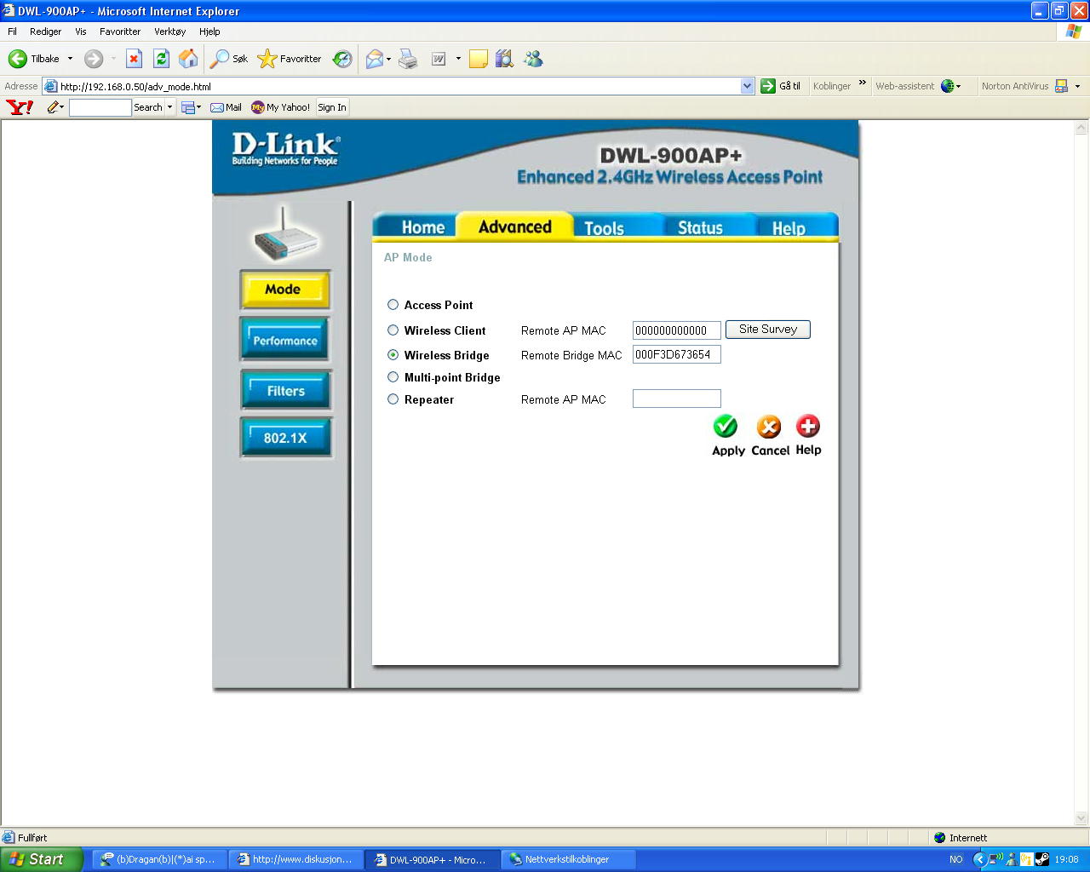Screen dimensions: 1090x872
Task: Click the Norton AntiVirus icon
Action: (x=1061, y=86)
